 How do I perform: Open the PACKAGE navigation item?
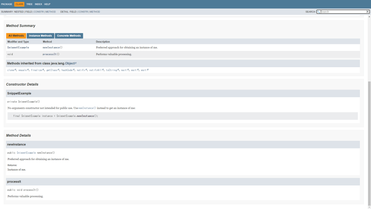tap(7, 4)
